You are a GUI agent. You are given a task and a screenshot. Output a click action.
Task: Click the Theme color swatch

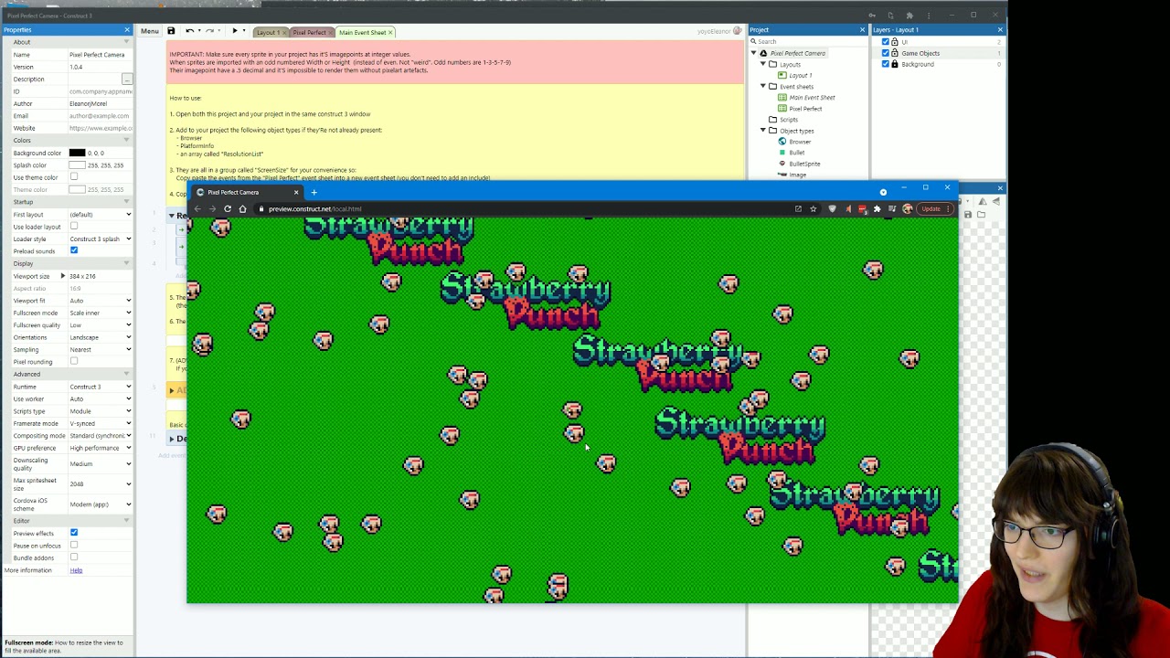[77, 190]
